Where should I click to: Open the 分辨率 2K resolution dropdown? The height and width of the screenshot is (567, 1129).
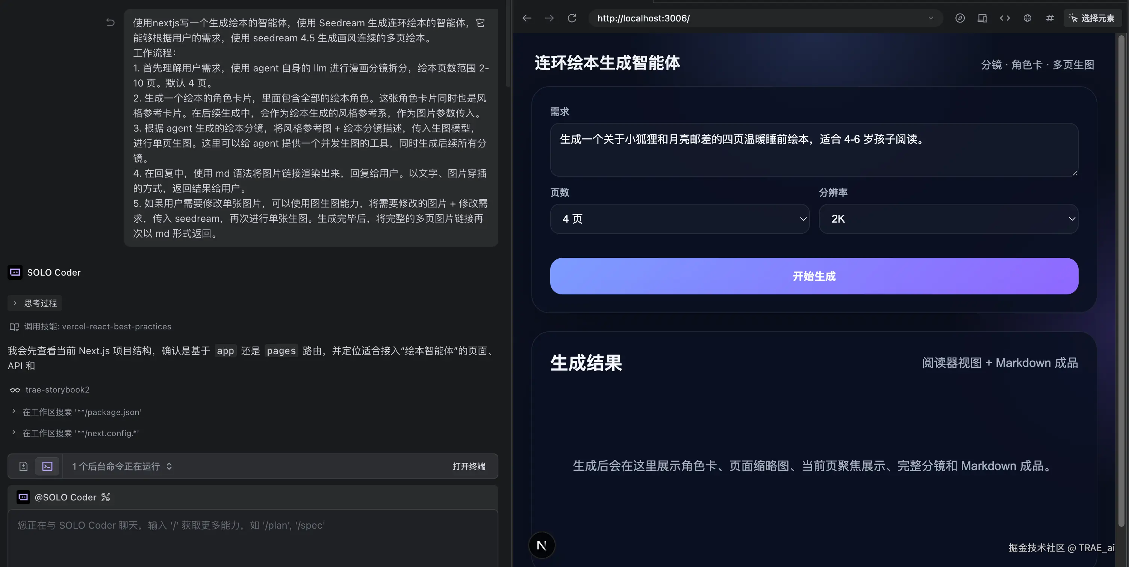coord(948,219)
